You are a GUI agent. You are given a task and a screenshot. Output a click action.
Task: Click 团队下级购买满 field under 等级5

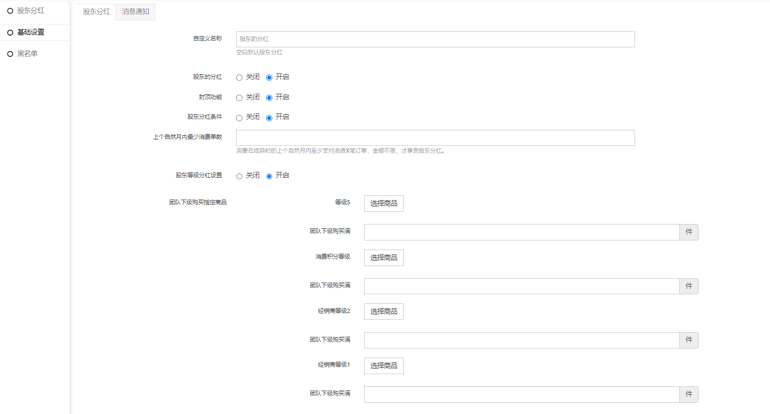coord(521,232)
